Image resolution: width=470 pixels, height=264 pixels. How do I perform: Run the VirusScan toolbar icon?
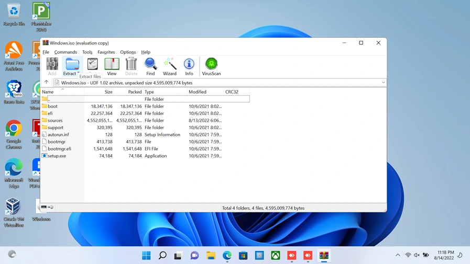tap(211, 66)
